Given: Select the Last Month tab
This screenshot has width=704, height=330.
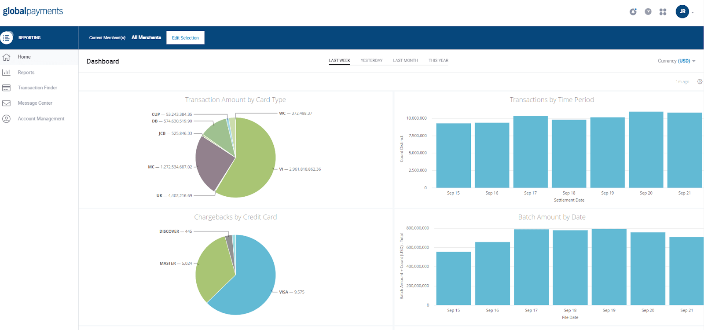Looking at the screenshot, I should [405, 61].
